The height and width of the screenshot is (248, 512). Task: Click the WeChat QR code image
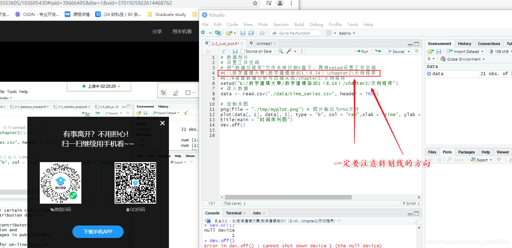click(61, 183)
